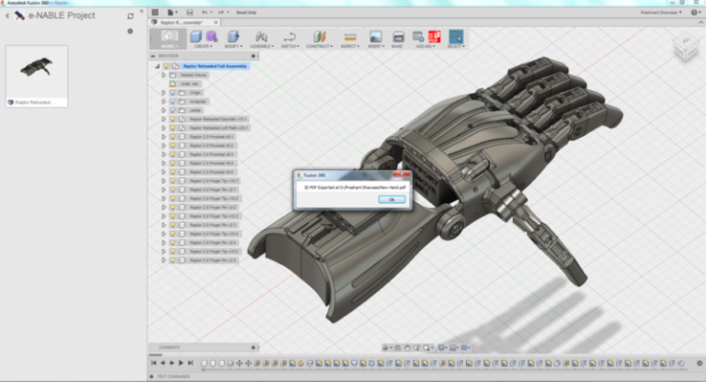Viewport: 706px width, 382px height.
Task: Open the CREATE dropdown menu
Action: click(x=203, y=46)
